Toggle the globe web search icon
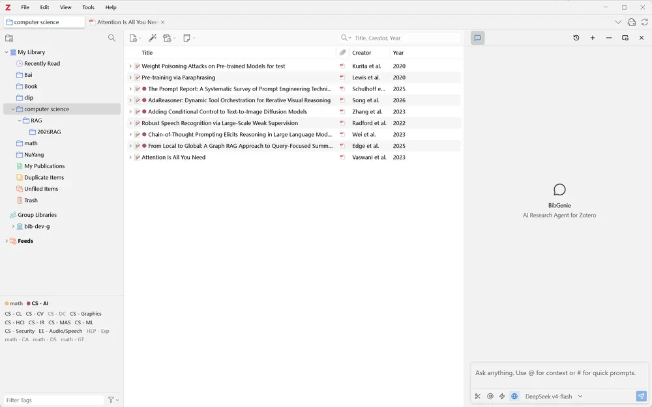The width and height of the screenshot is (652, 407). (514, 396)
